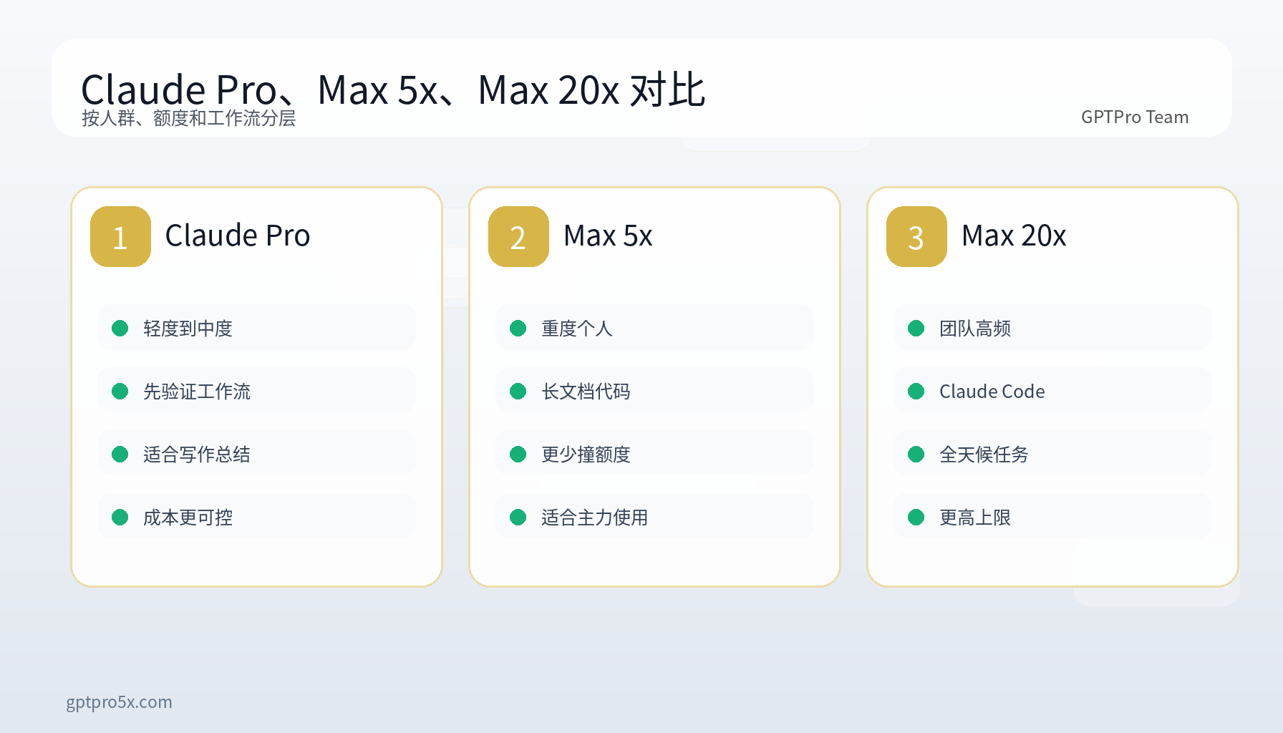Viewport: 1283px width, 733px height.
Task: Click the 先验证工作流 text
Action: tap(197, 392)
